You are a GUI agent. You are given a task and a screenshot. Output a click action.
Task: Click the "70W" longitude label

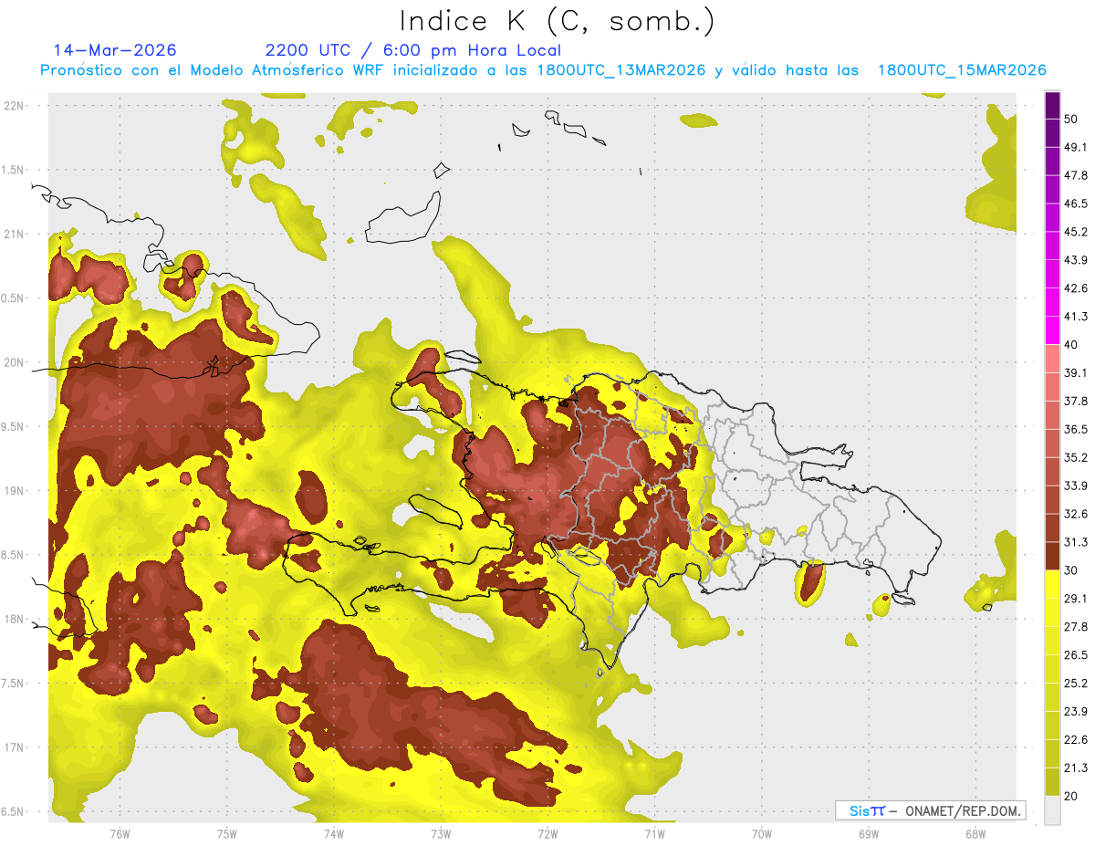coord(762,833)
